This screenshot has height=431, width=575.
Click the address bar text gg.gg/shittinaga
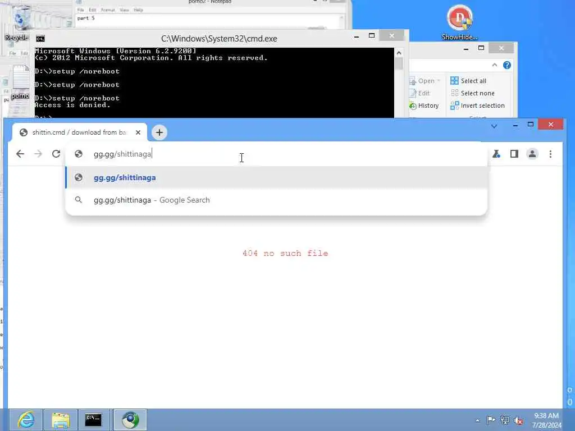pyautogui.click(x=122, y=154)
